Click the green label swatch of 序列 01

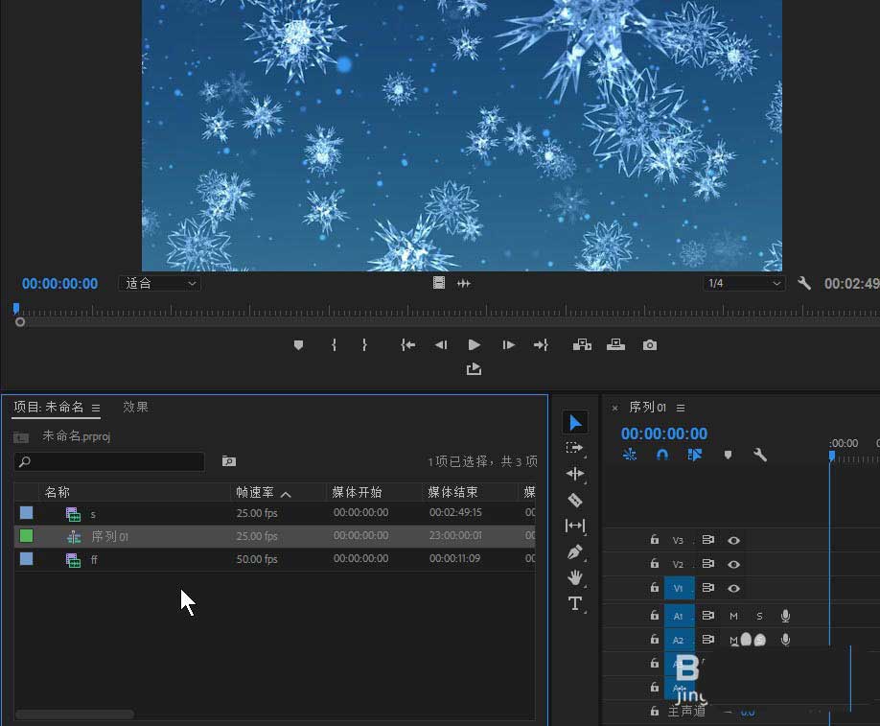point(27,536)
